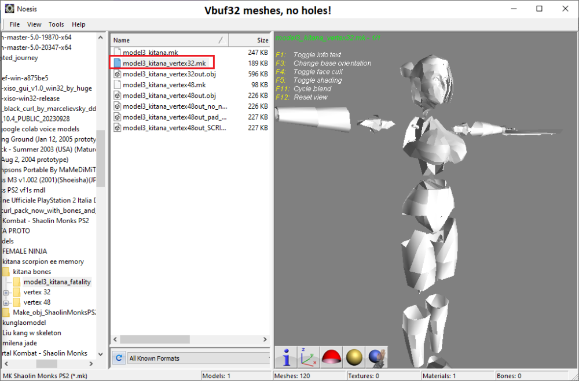Open the View menu

click(34, 24)
